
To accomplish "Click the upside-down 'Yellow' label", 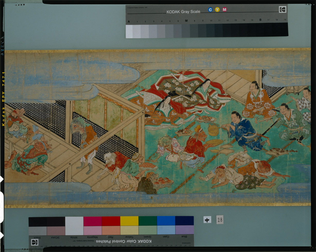I will [129, 237].
